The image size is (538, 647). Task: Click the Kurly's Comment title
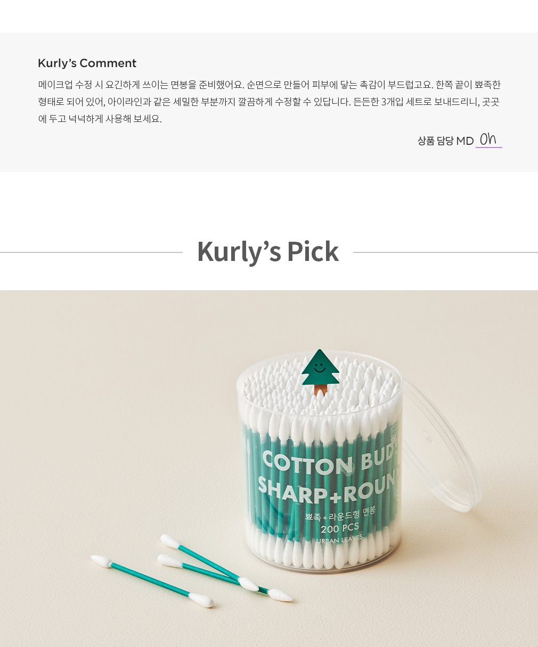coord(87,63)
